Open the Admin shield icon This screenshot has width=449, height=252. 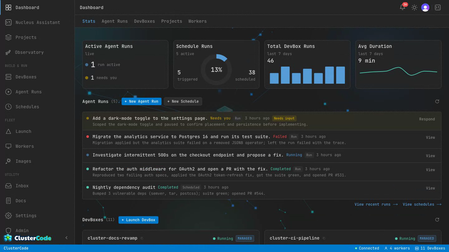click(x=8, y=231)
